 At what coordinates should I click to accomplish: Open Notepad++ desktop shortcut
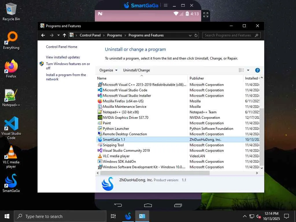pos(11,98)
